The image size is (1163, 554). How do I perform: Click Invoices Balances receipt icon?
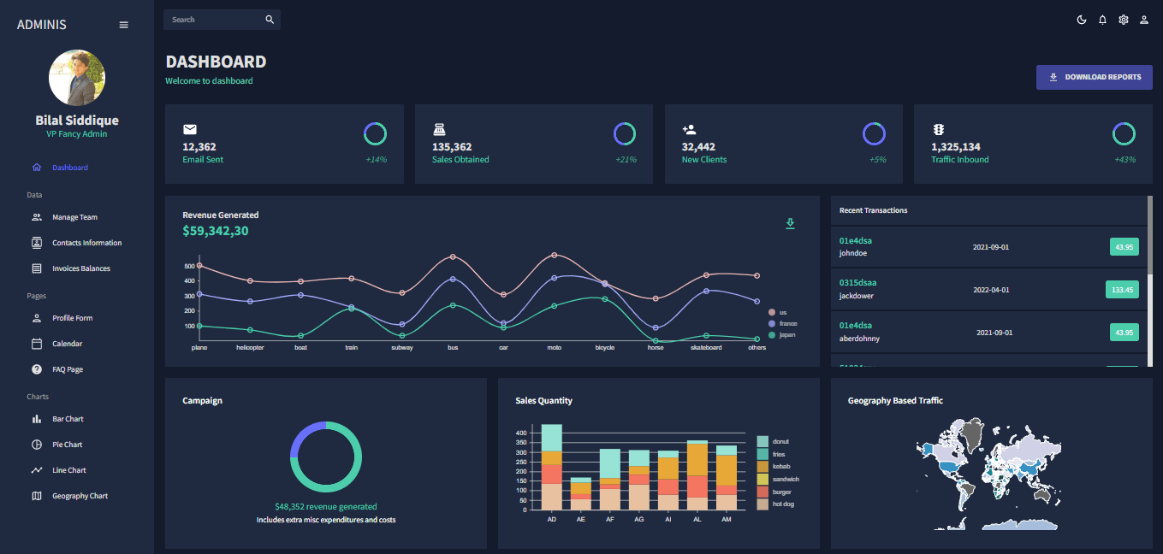click(37, 268)
